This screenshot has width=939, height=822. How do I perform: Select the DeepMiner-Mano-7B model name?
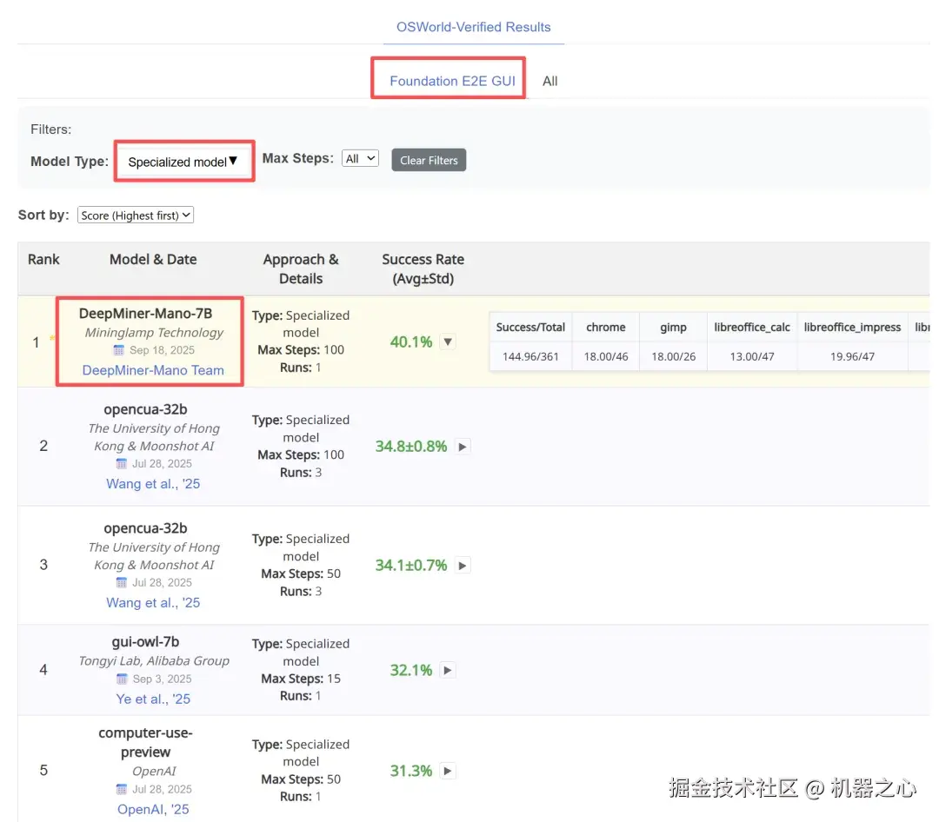pyautogui.click(x=145, y=313)
